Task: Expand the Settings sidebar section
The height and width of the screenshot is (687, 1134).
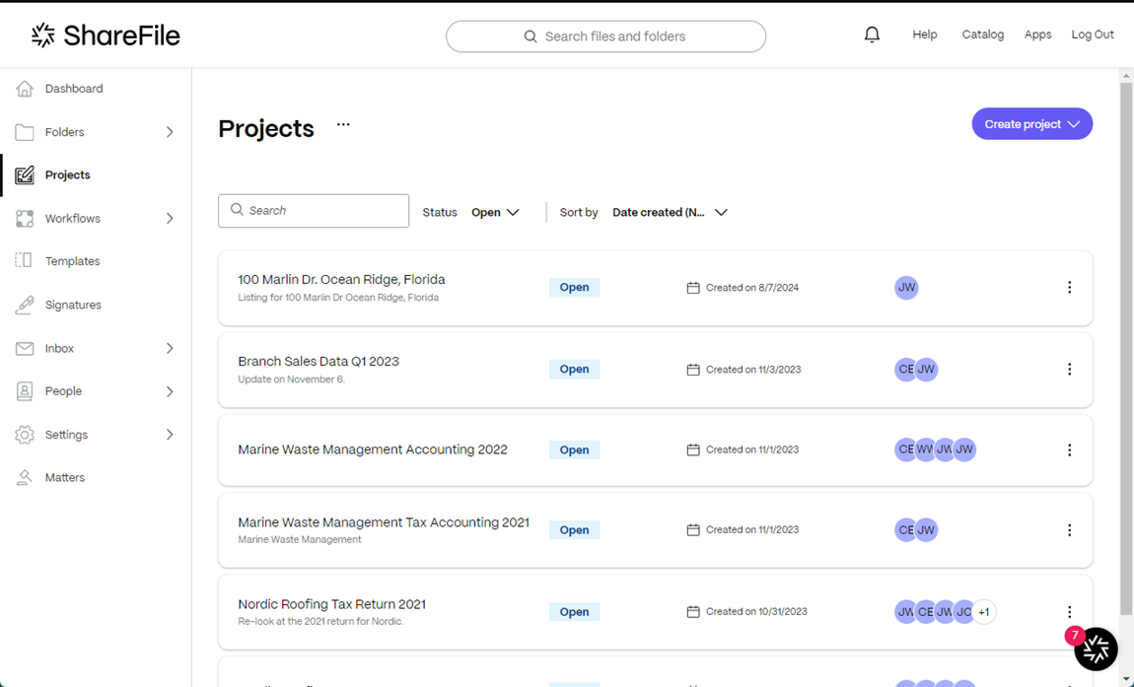Action: pos(170,434)
